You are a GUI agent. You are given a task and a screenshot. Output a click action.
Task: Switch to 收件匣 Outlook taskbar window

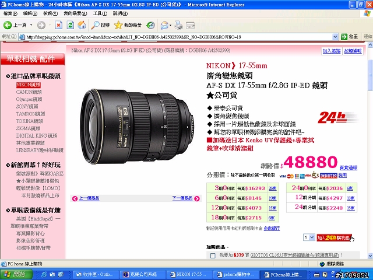point(95,275)
